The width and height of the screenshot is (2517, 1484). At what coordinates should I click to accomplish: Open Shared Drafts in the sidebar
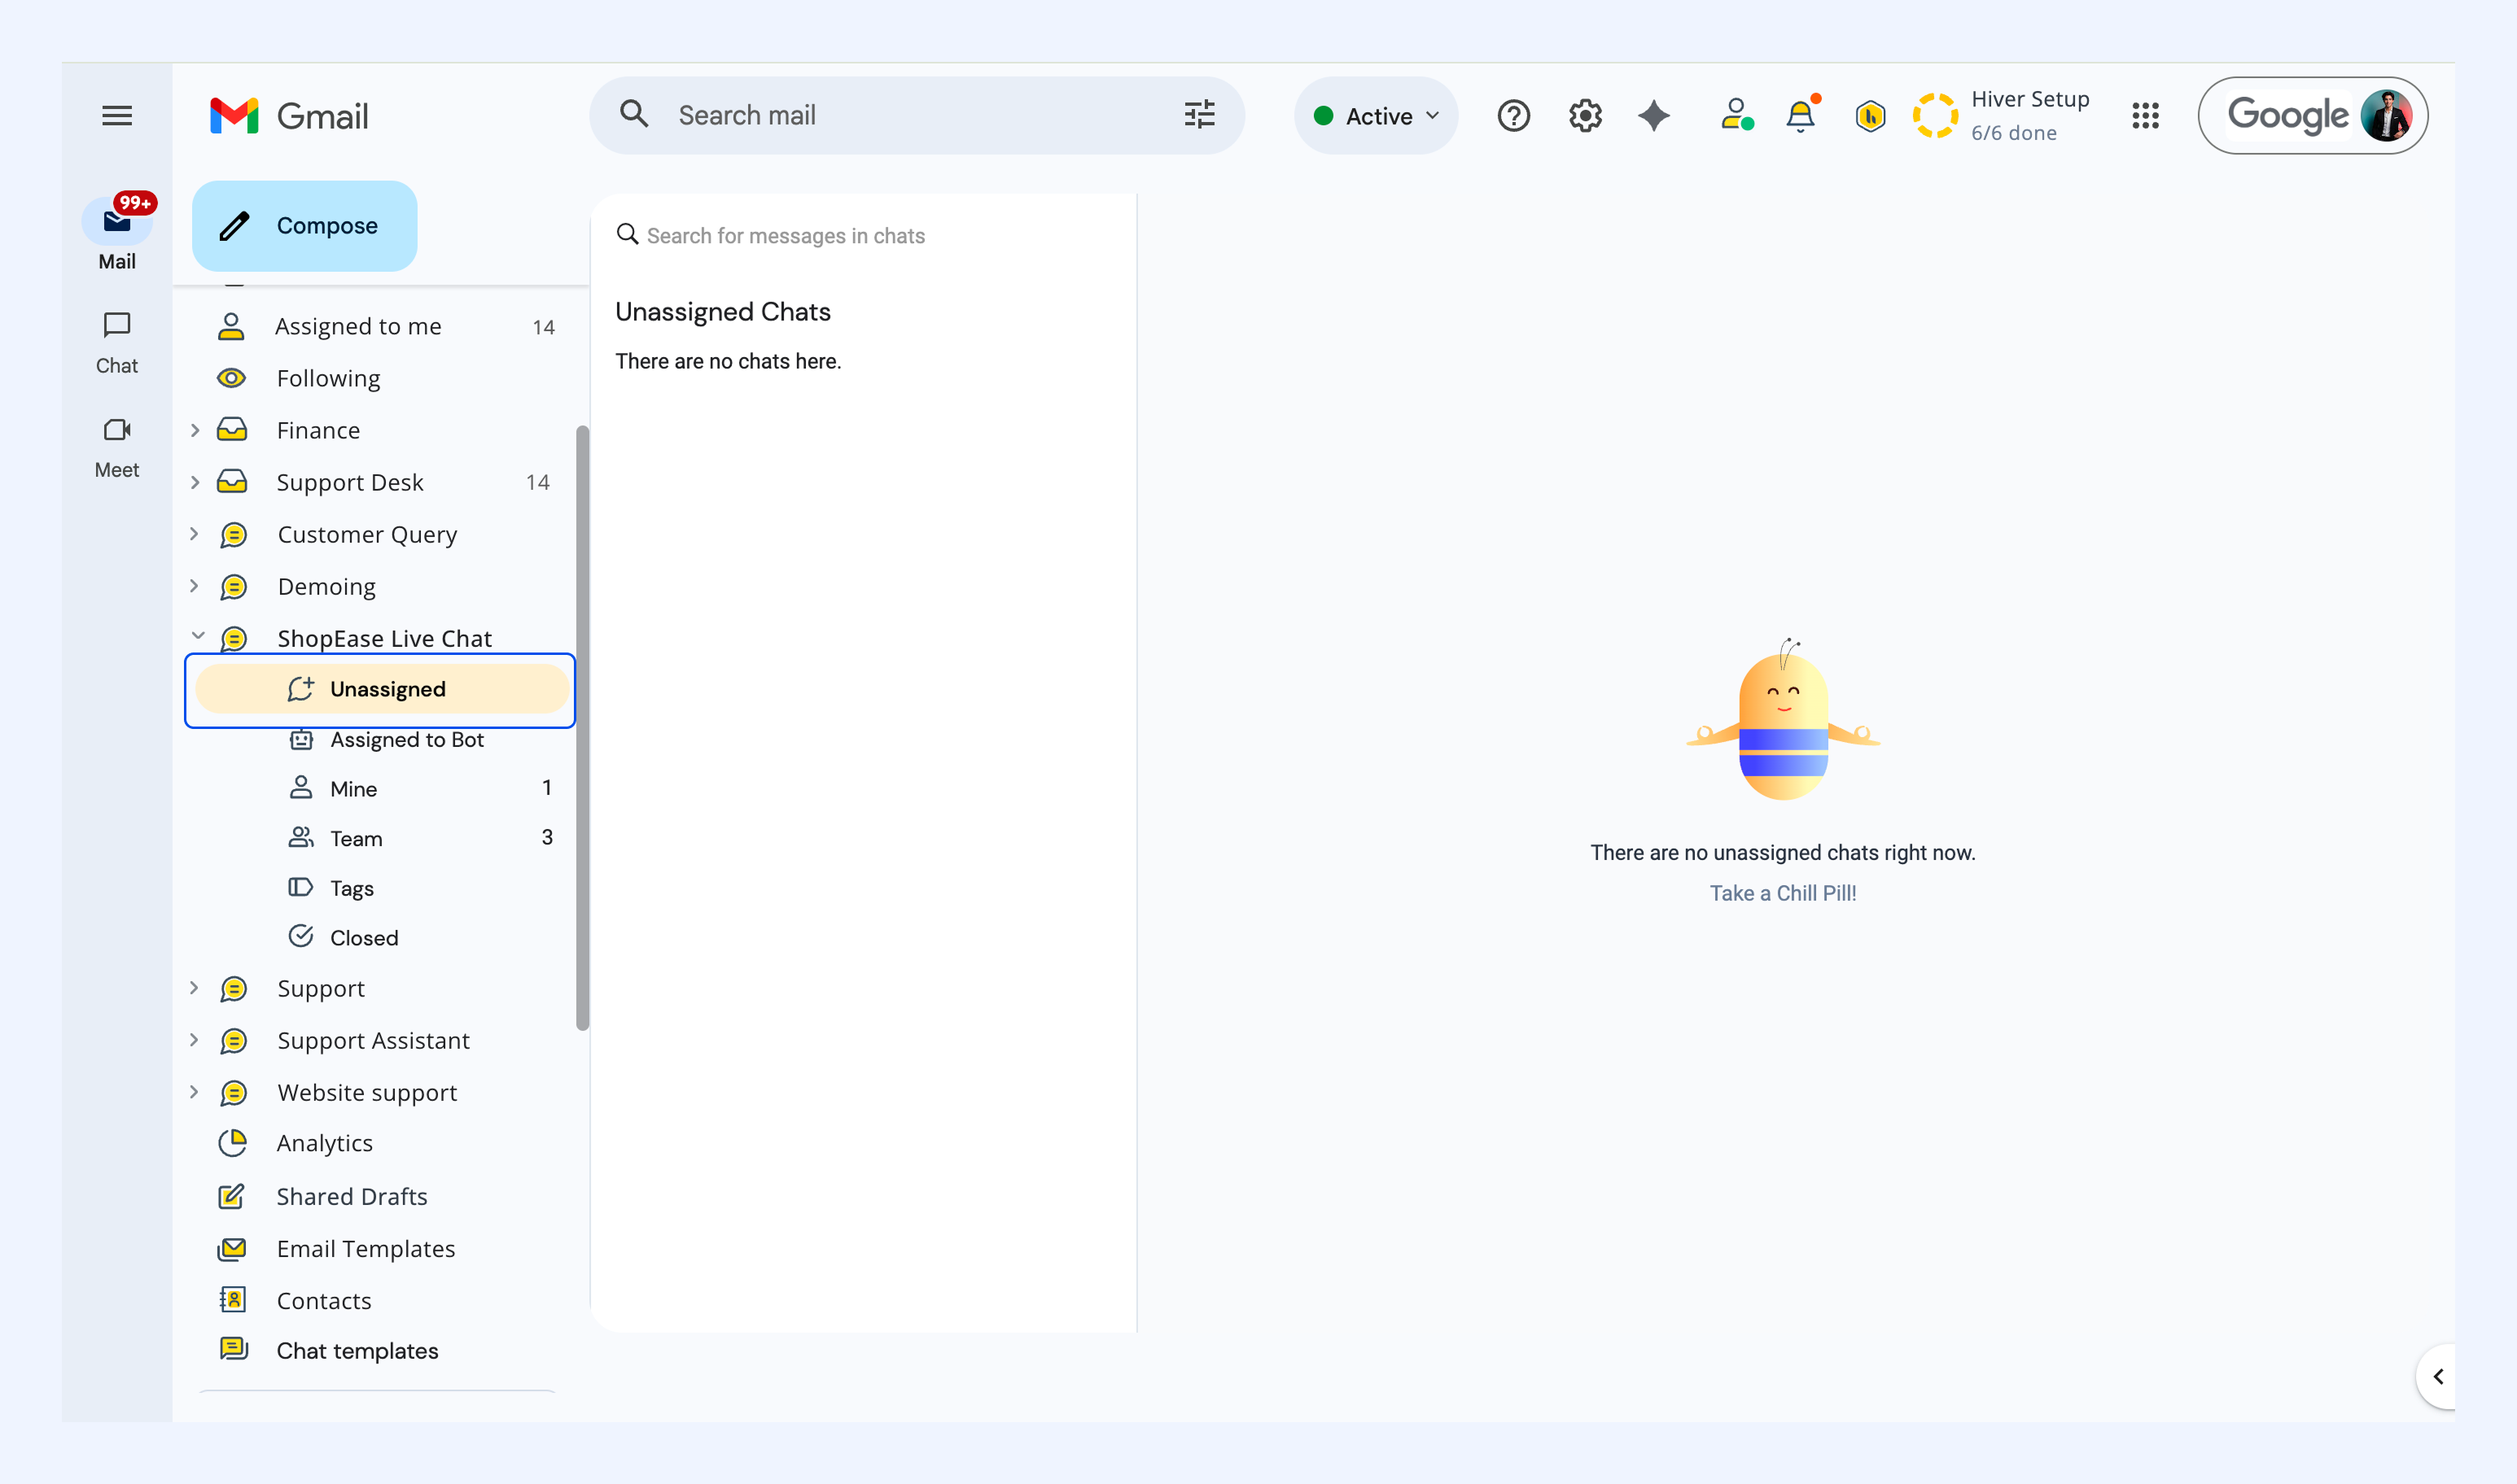tap(351, 1197)
